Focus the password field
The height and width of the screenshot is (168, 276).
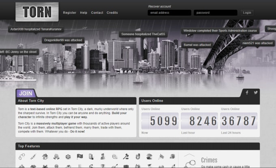216,13
